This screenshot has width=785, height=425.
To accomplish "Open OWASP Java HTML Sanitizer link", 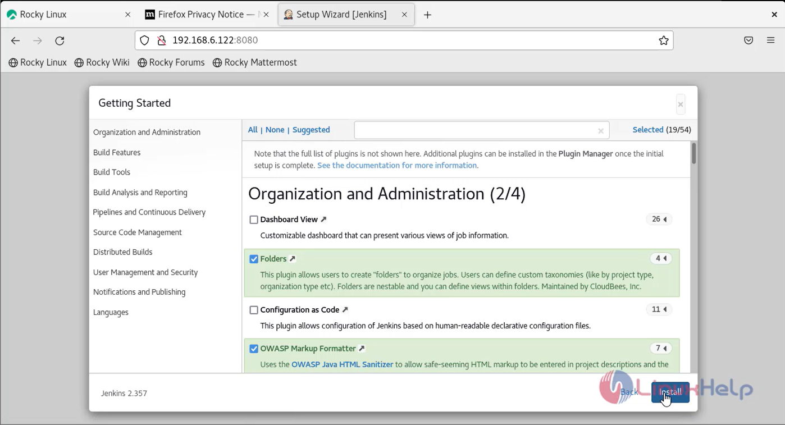I will coord(342,364).
